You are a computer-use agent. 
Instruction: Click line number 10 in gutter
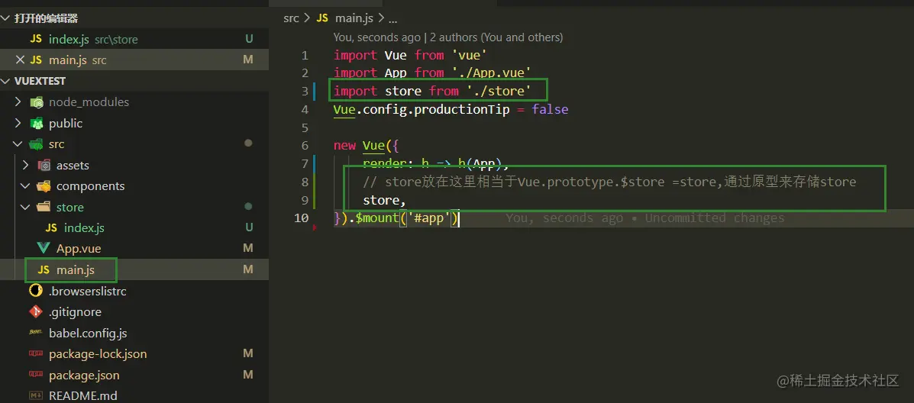pos(302,218)
